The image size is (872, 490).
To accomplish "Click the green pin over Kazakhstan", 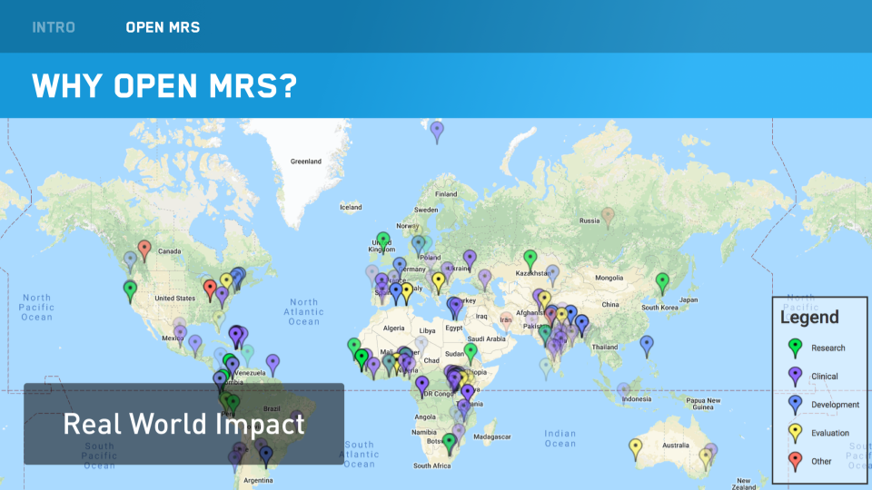I will click(530, 260).
